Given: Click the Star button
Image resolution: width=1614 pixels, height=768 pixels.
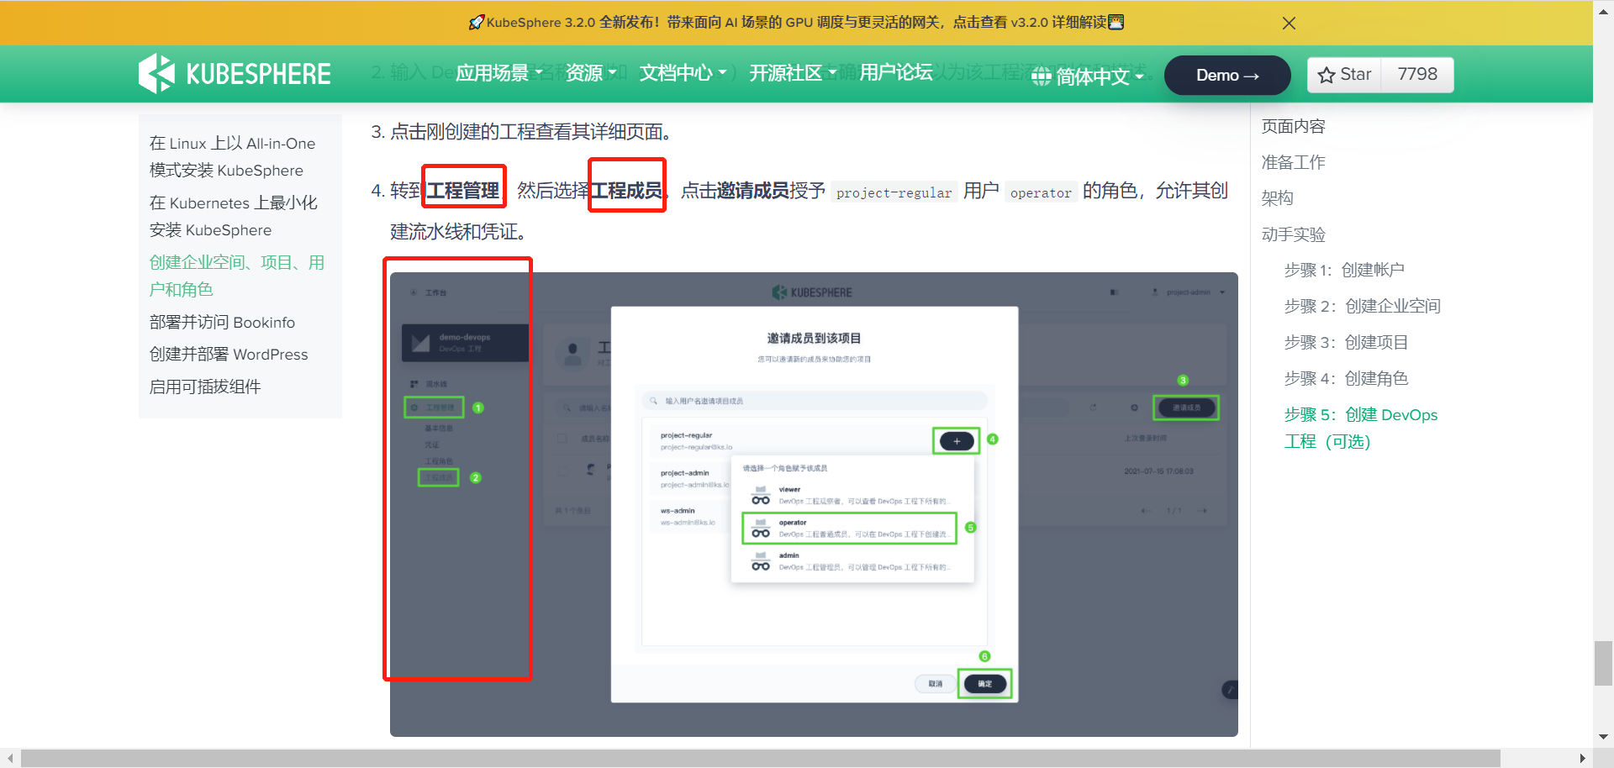Looking at the screenshot, I should tap(1345, 74).
